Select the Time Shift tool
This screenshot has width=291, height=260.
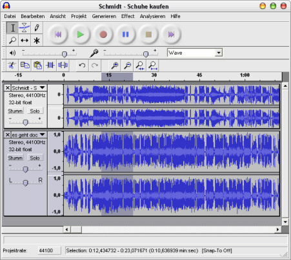pyautogui.click(x=25, y=40)
